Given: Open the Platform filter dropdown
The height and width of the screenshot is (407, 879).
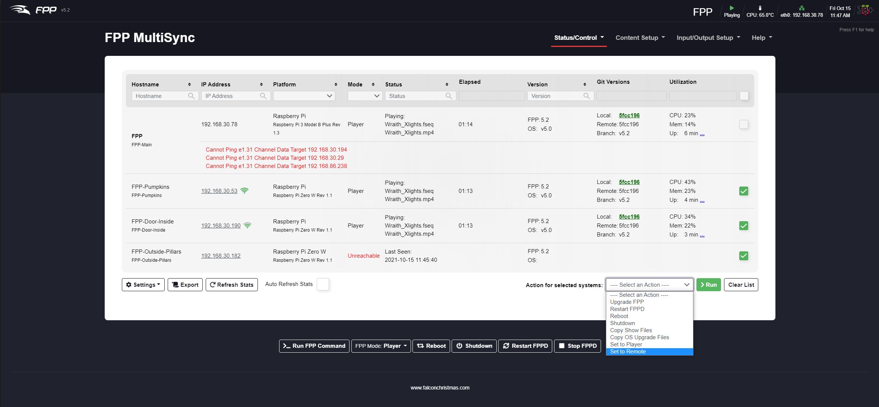Looking at the screenshot, I should [304, 96].
